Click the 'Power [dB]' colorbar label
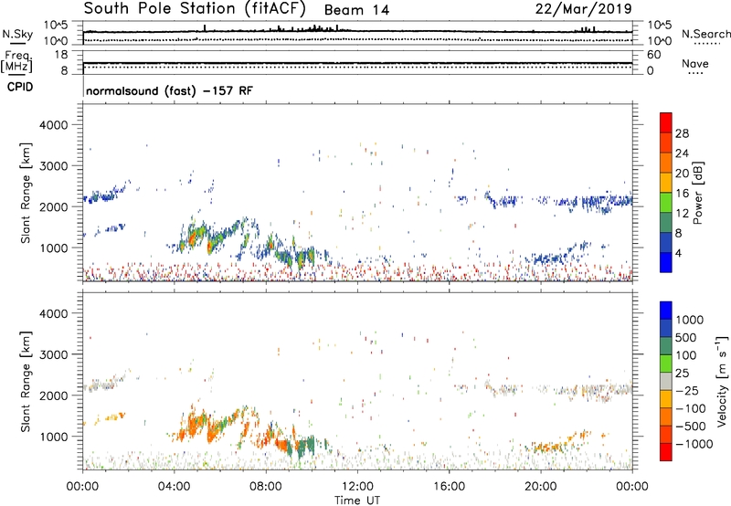The width and height of the screenshot is (731, 506). click(697, 193)
